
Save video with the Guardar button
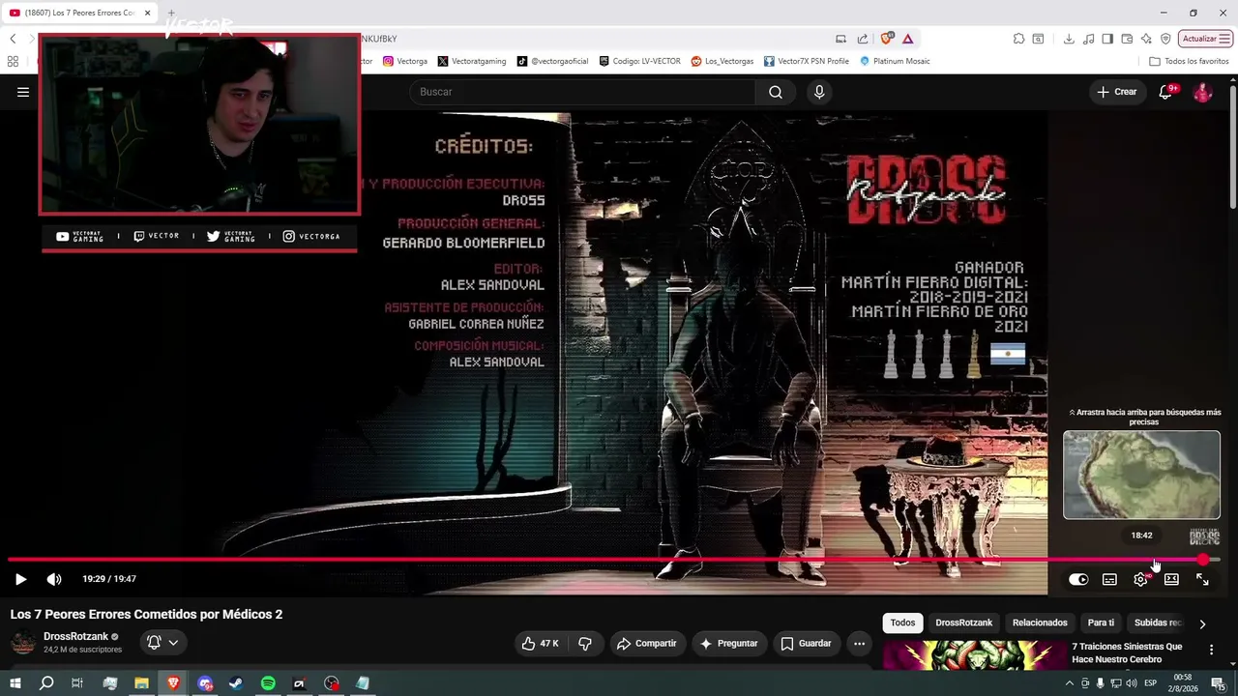806,643
